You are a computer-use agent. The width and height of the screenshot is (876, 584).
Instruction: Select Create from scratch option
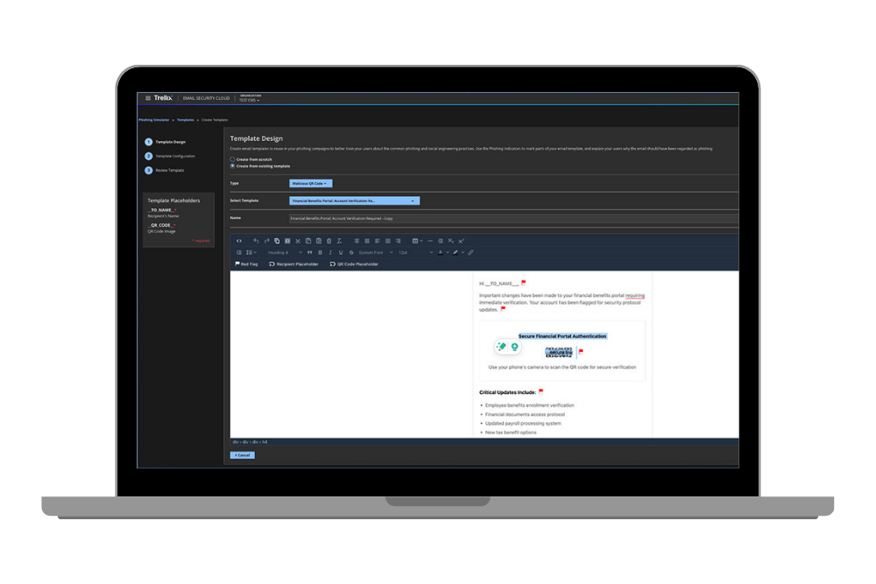click(232, 159)
